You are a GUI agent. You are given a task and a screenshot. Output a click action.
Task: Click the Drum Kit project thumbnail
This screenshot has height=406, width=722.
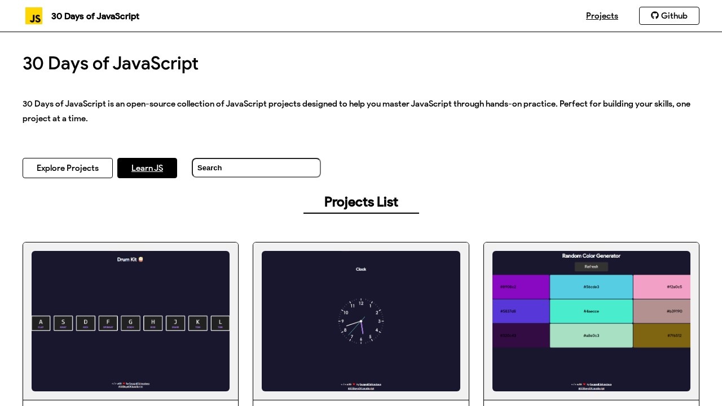click(x=130, y=321)
